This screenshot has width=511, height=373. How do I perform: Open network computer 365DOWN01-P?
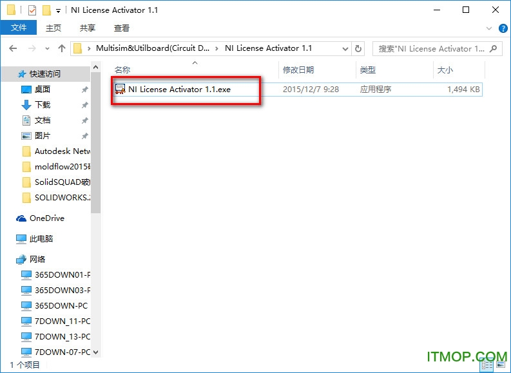[62, 274]
